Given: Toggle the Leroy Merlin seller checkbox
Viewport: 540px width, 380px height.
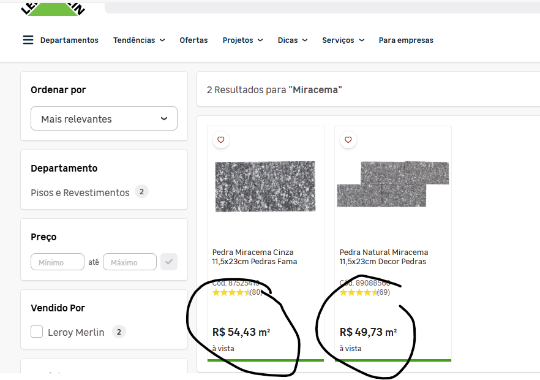Looking at the screenshot, I should pyautogui.click(x=37, y=332).
